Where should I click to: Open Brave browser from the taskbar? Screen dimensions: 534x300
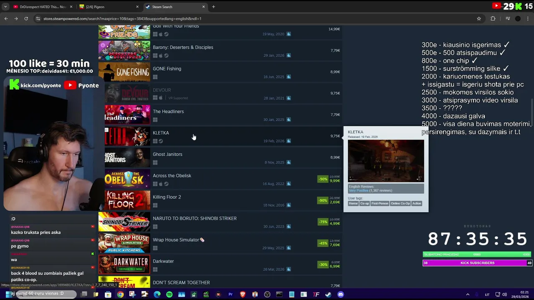tap(243, 295)
